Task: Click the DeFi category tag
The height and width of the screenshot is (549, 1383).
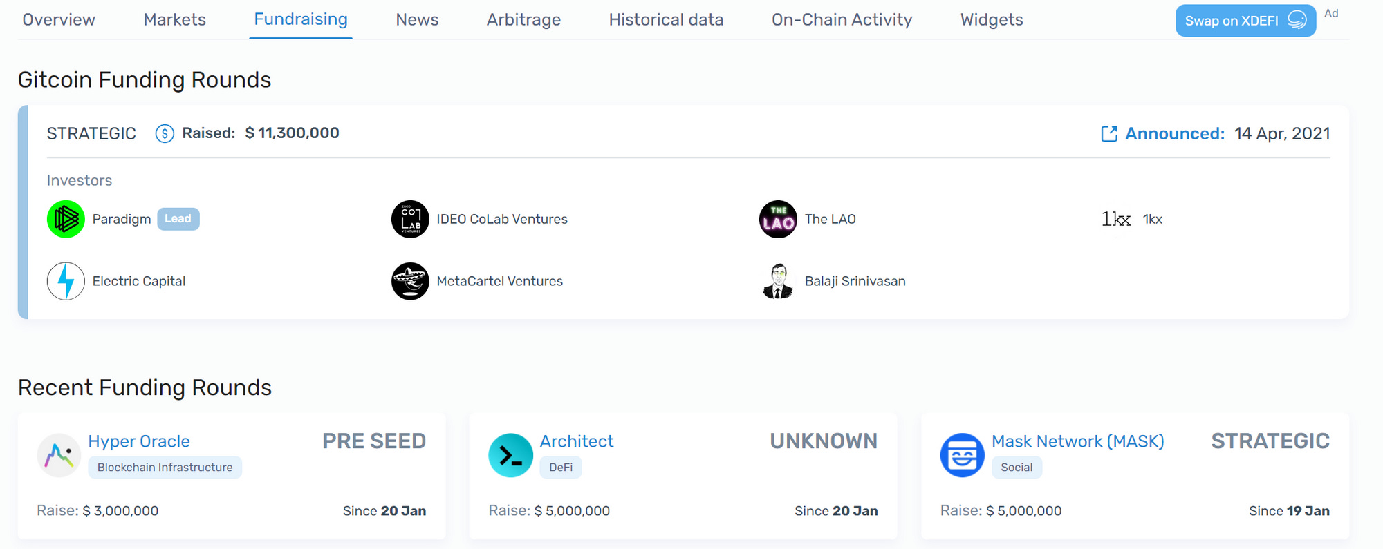Action: coord(561,468)
